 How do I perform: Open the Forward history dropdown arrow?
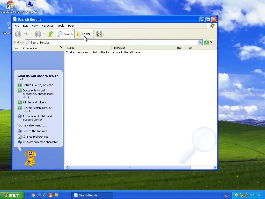click(x=44, y=34)
